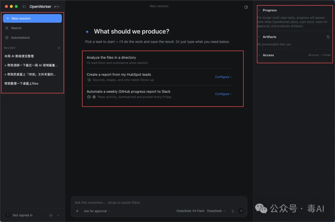This screenshot has width=335, height=222.
Task: Configure the GitHub progress report to Slack
Action: click(x=223, y=94)
